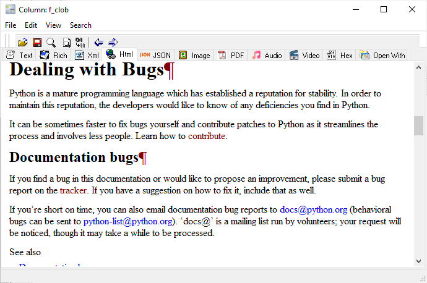Click the red floppy save icon
Screen dimensions: 427x283
pos(37,43)
